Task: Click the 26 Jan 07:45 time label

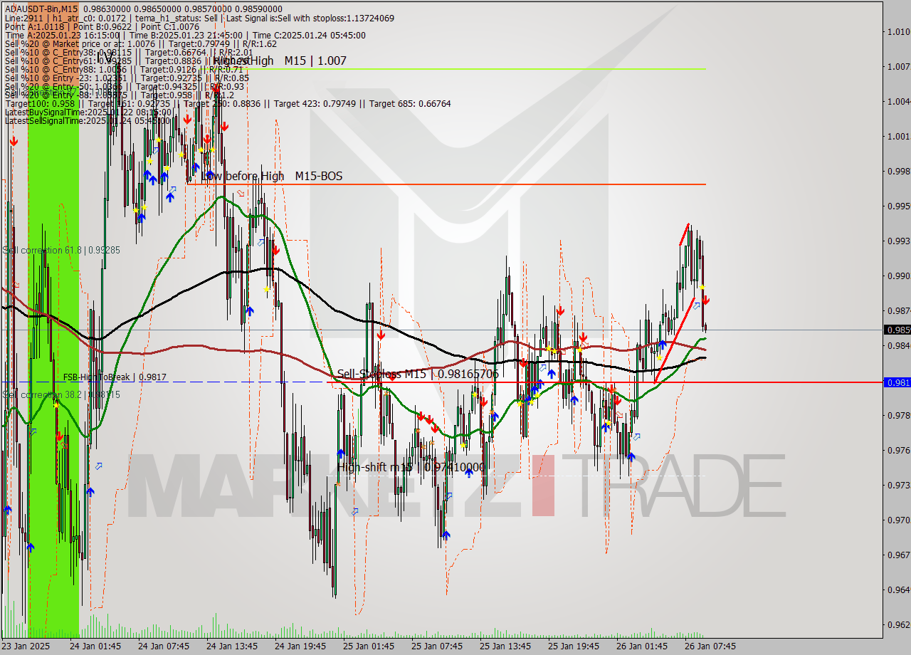Action: [x=710, y=646]
